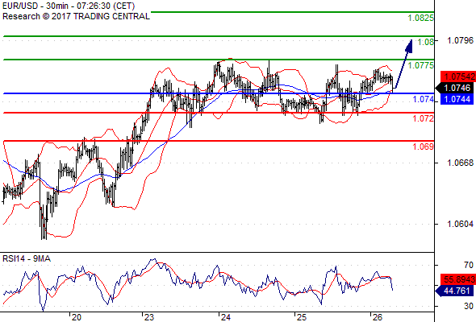
Task: Click the 1.0796 price axis value
Action: [460, 40]
